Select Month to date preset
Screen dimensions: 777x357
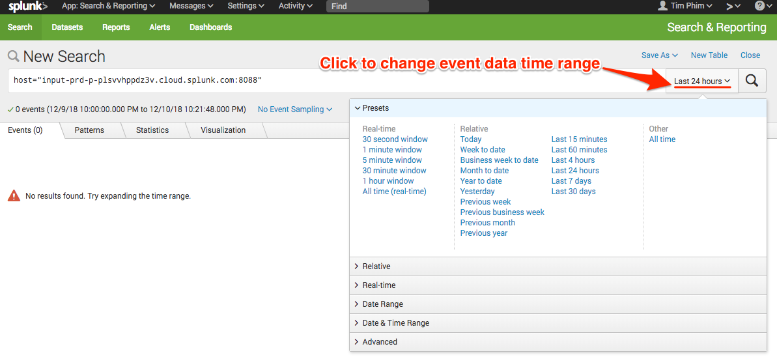point(484,171)
